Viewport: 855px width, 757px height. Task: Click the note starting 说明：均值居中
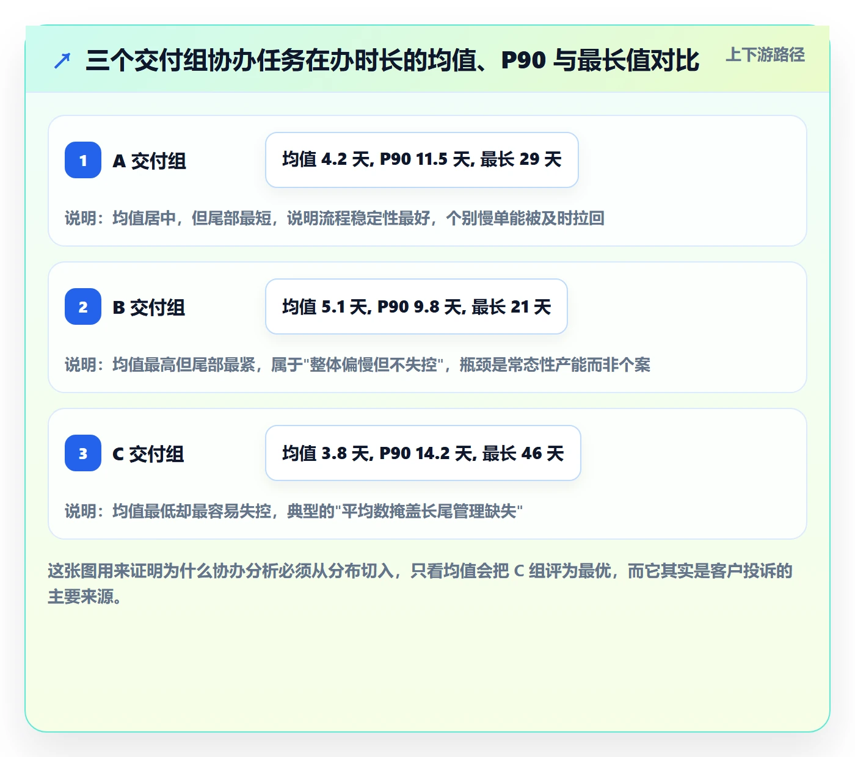point(335,218)
